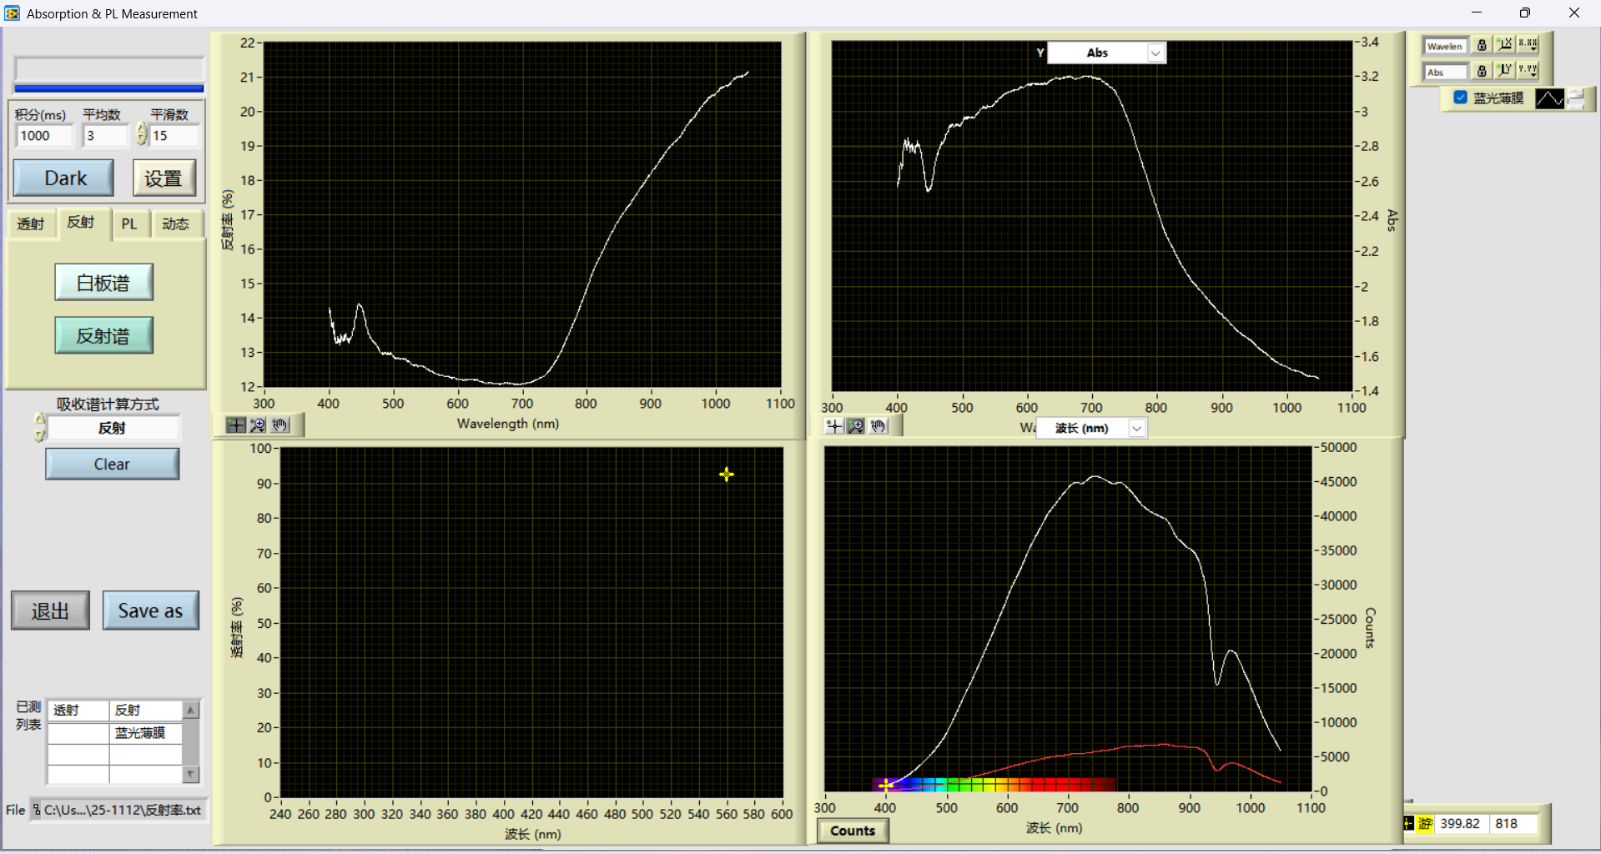Viewport: 1601px width, 854px height.
Task: Click Y-axis autoscale-once button for Abs
Action: point(1504,71)
